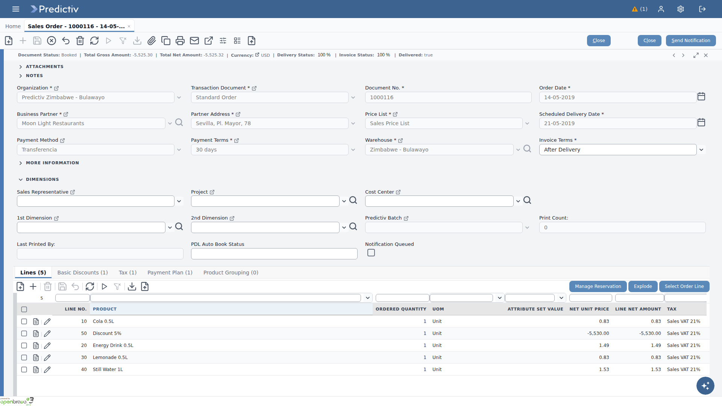
Task: Open the personalization sliders icon
Action: tap(223, 41)
